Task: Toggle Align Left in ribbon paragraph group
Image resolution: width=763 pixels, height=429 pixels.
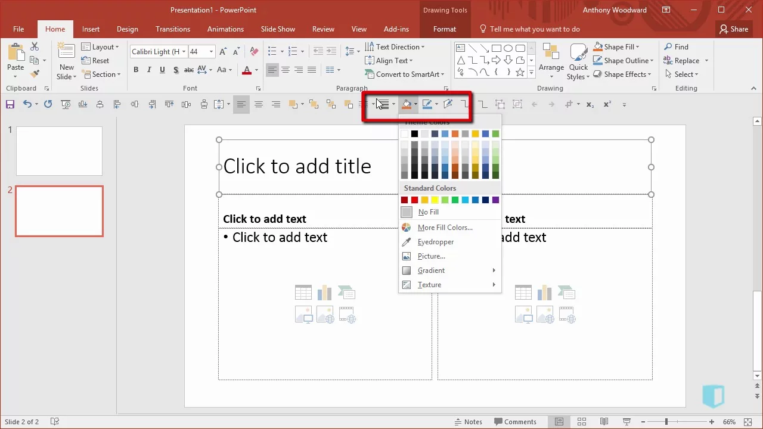Action: pos(272,70)
